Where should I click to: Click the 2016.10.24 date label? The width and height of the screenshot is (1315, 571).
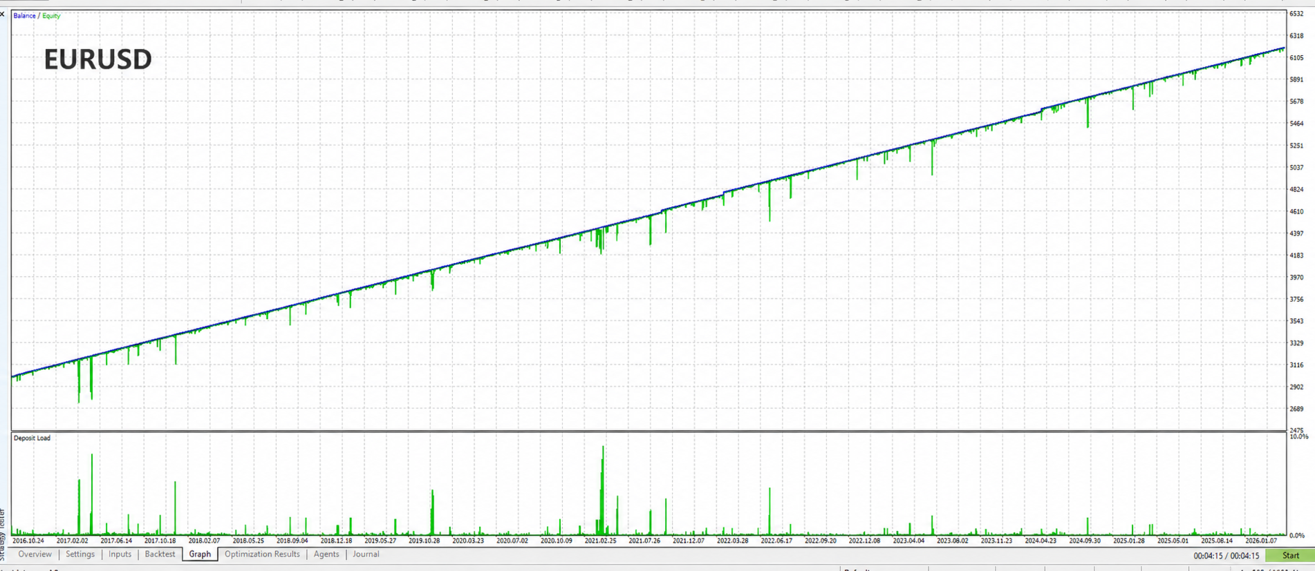click(28, 541)
